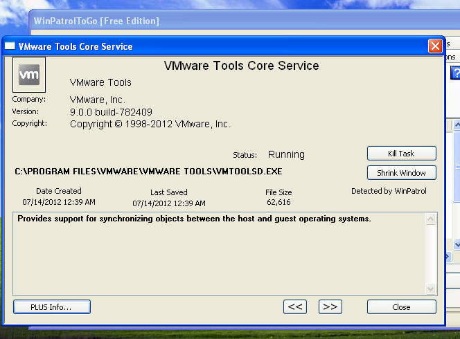460x339 pixels.
Task: Click the Close button at bottom right
Action: point(401,306)
